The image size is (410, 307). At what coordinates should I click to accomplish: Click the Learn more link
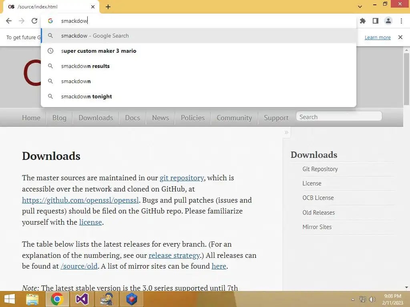[x=378, y=37]
